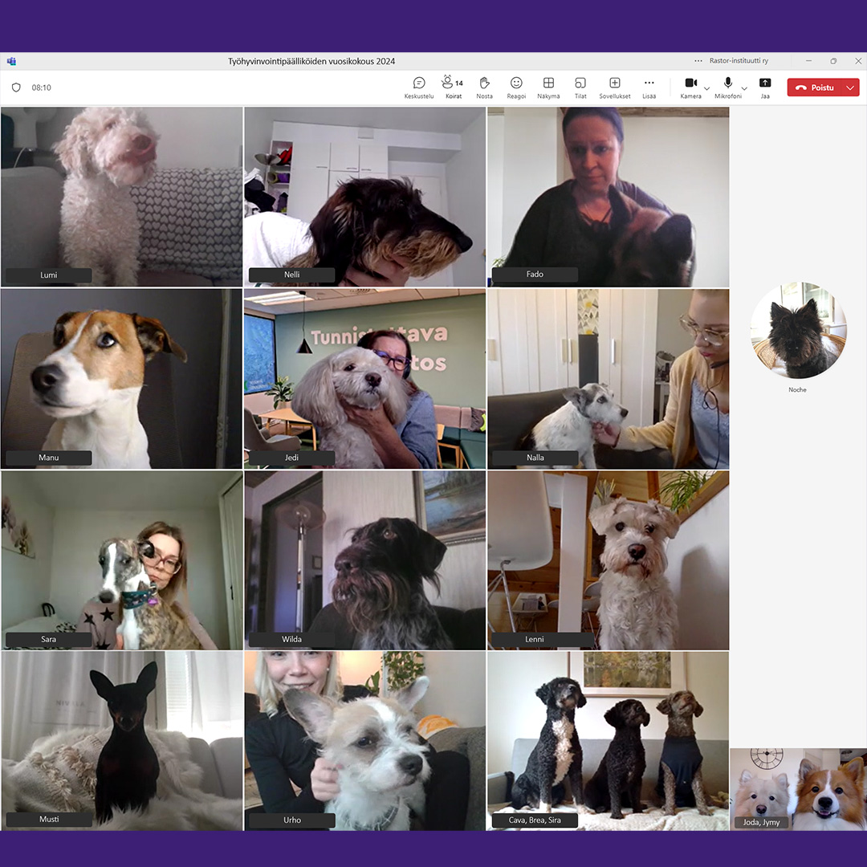Click the Noche name text
867x867 pixels.
pyautogui.click(x=797, y=390)
